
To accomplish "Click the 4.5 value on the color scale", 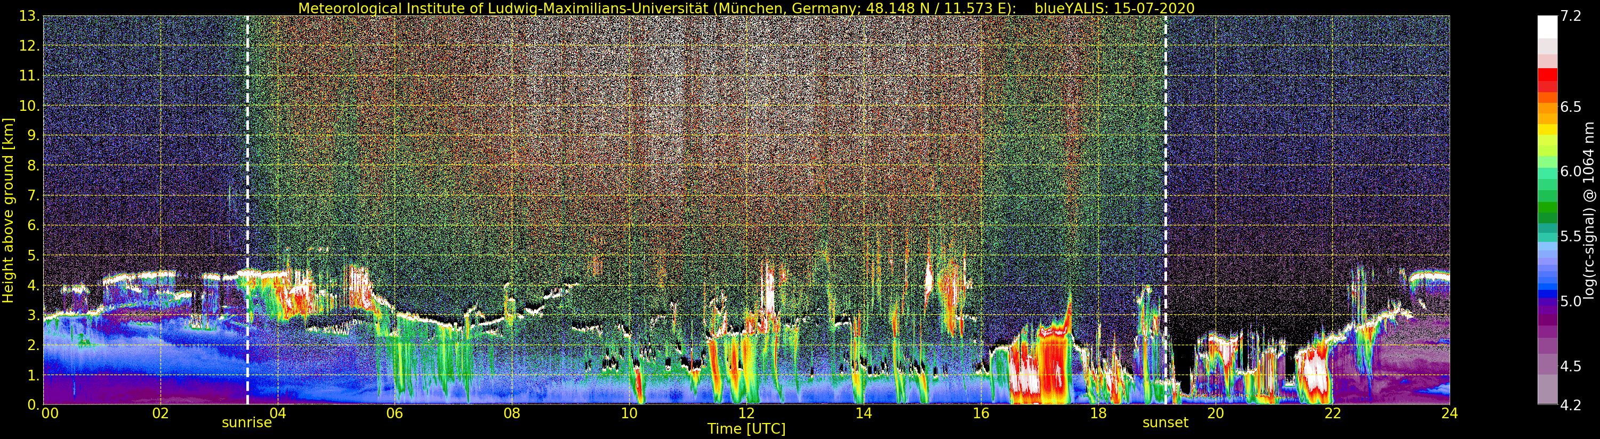I will point(1570,365).
